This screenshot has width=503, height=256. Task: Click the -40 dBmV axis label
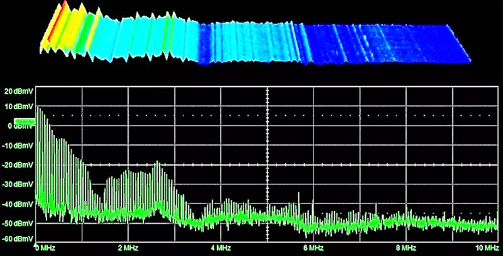(18, 203)
